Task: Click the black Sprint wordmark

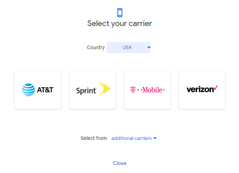Action: pos(85,91)
